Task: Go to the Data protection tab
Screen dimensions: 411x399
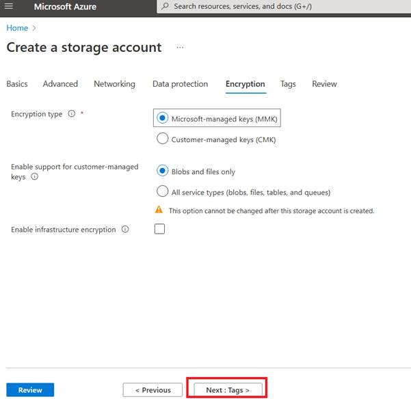Action: (181, 84)
